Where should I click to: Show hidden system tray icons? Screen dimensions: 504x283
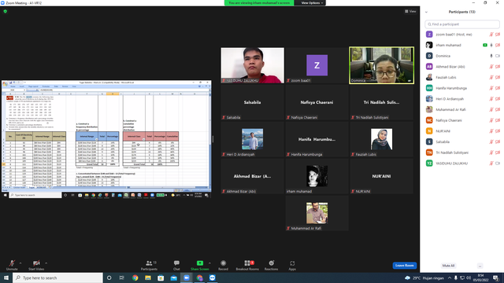point(450,277)
